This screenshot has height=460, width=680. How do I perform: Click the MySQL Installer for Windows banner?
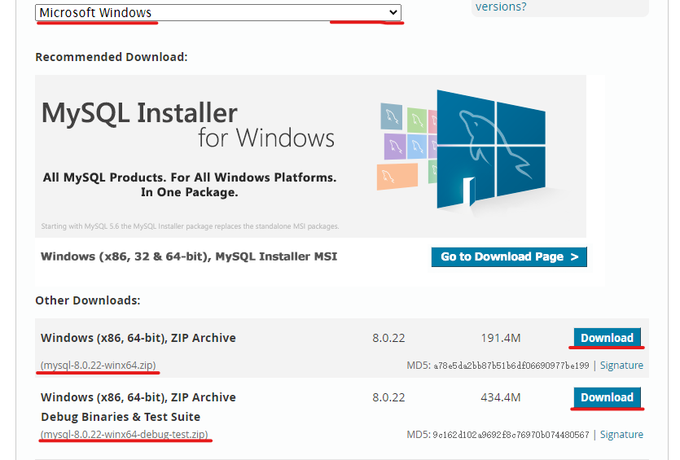point(310,156)
